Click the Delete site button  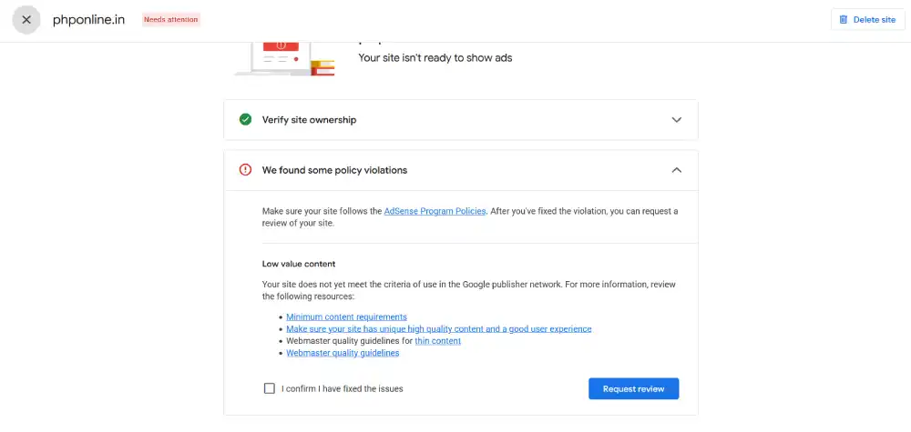(867, 20)
